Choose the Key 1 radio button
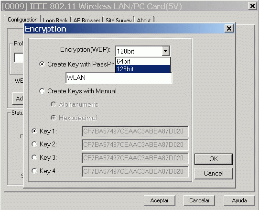The height and width of the screenshot is (210, 259). [x=34, y=131]
